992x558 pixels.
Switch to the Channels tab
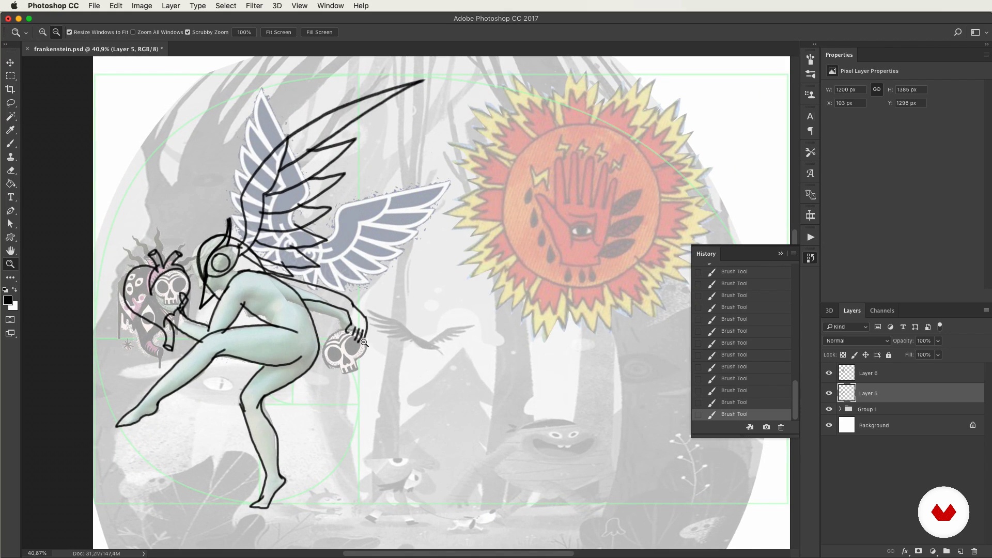click(x=882, y=311)
